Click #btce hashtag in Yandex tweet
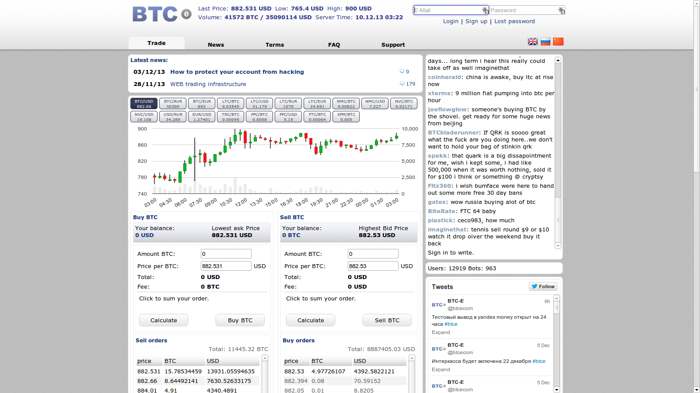 451,324
